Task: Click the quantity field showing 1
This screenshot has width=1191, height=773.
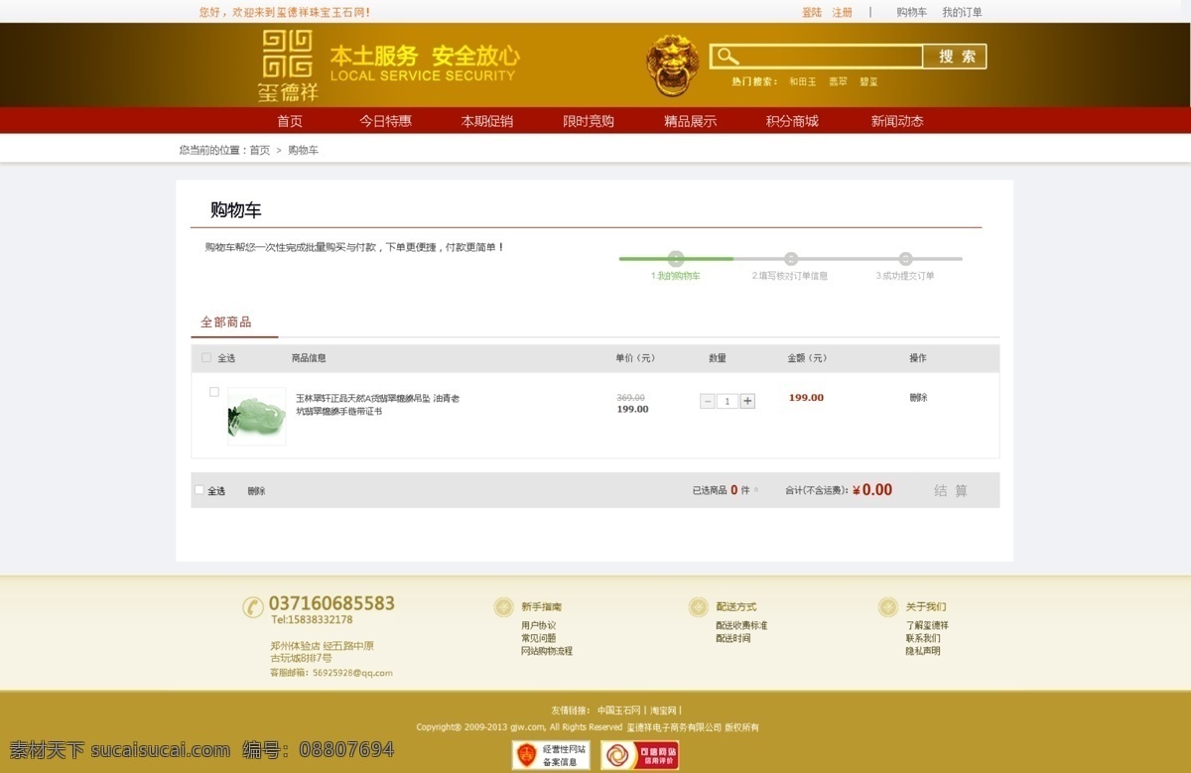Action: click(x=728, y=401)
